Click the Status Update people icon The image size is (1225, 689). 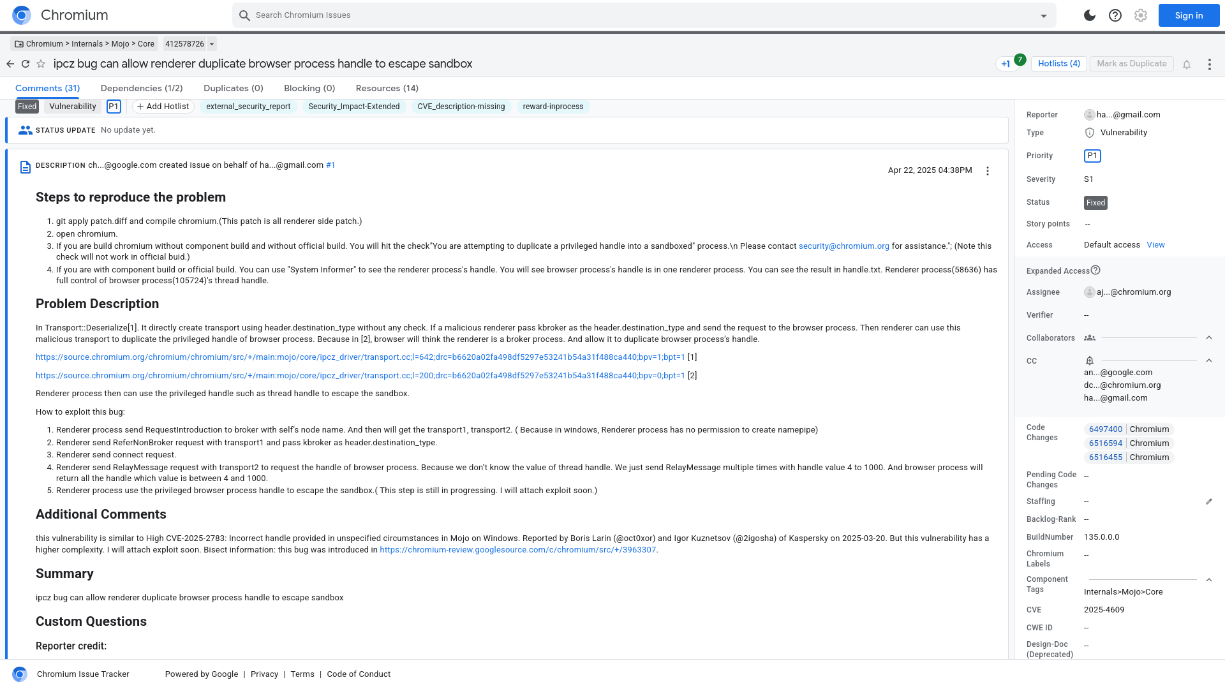tap(26, 130)
